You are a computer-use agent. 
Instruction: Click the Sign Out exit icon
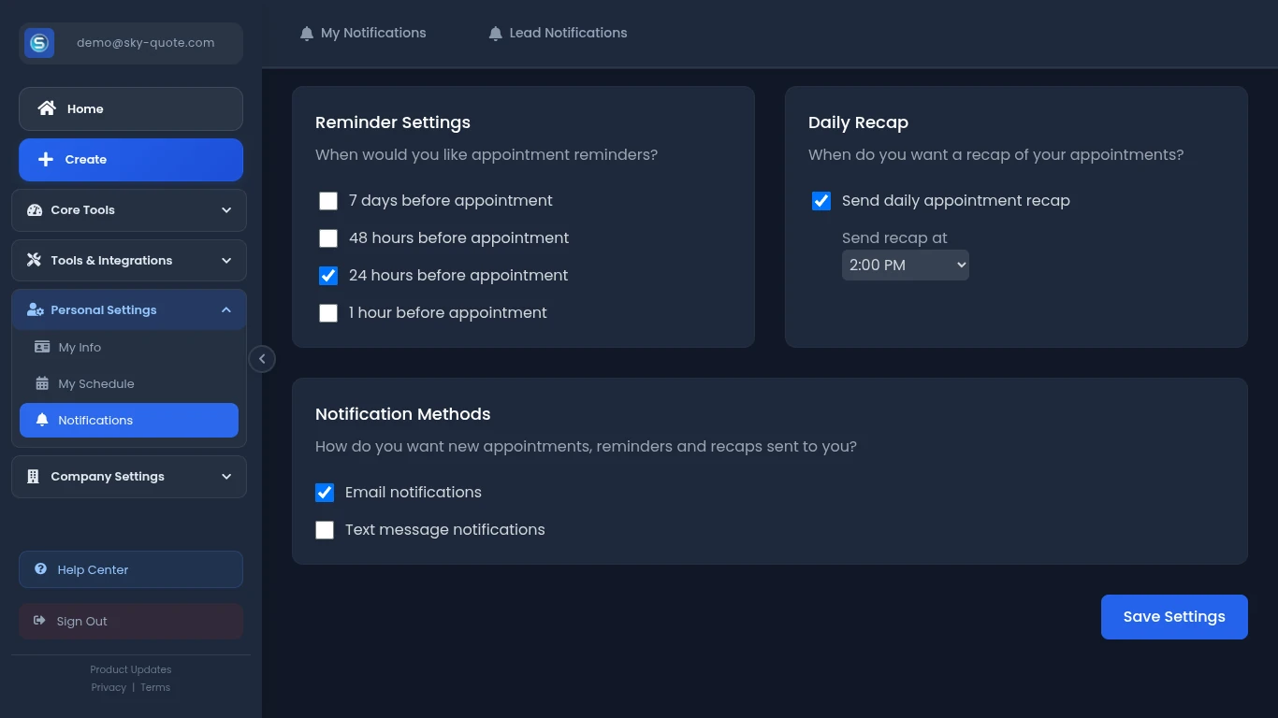pos(39,621)
